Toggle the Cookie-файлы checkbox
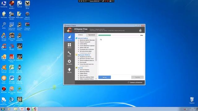198x111 pixels. [x=78, y=44]
